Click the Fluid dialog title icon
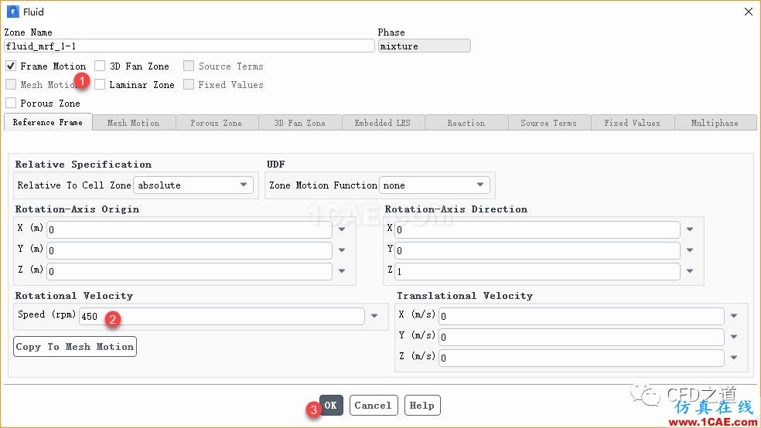This screenshot has width=761, height=428. coord(12,12)
